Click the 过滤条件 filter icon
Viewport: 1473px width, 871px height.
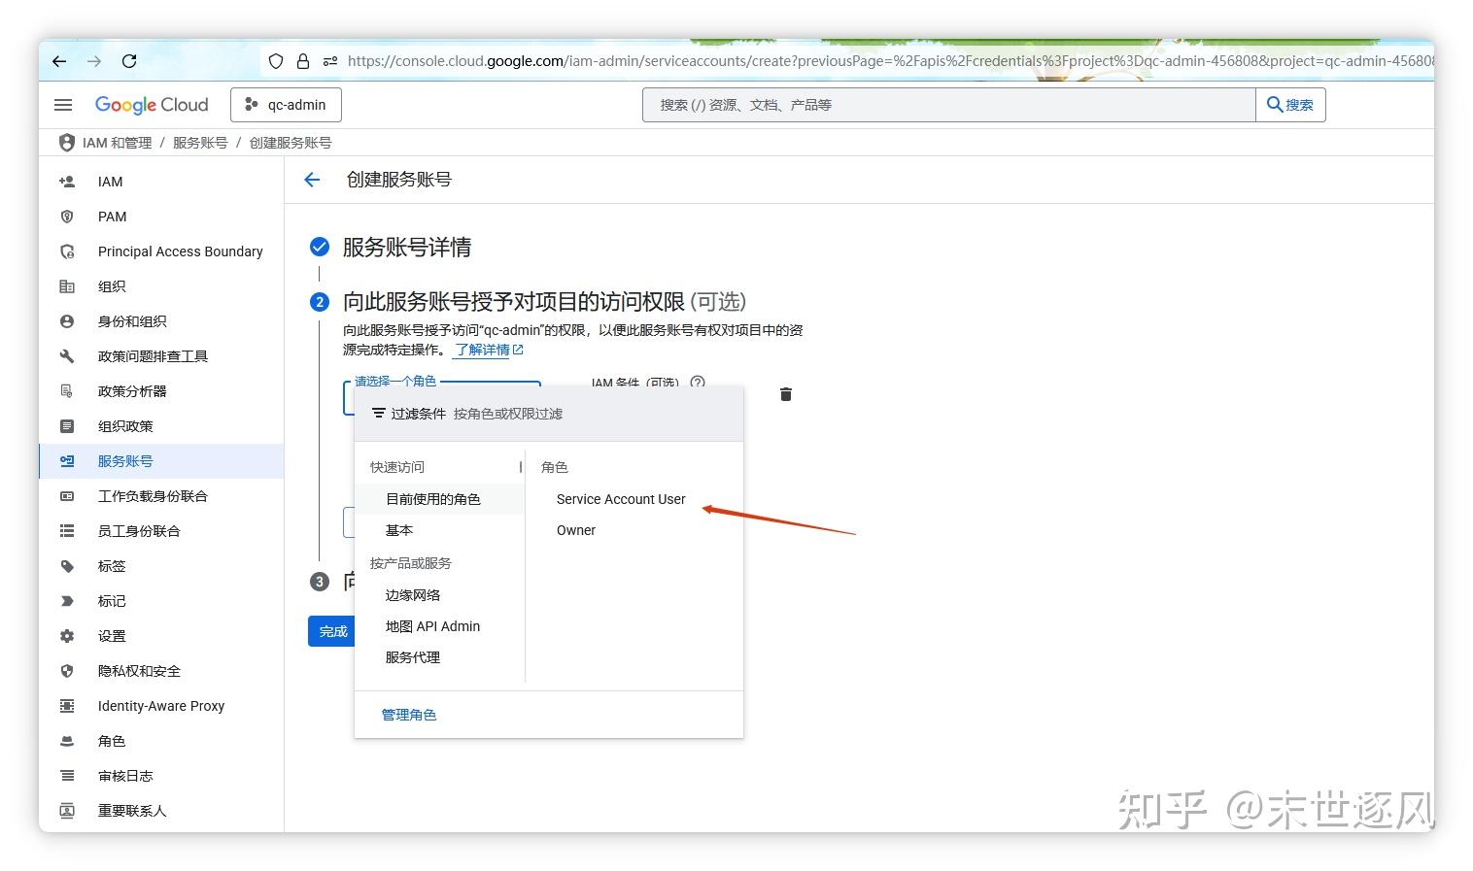click(x=378, y=413)
